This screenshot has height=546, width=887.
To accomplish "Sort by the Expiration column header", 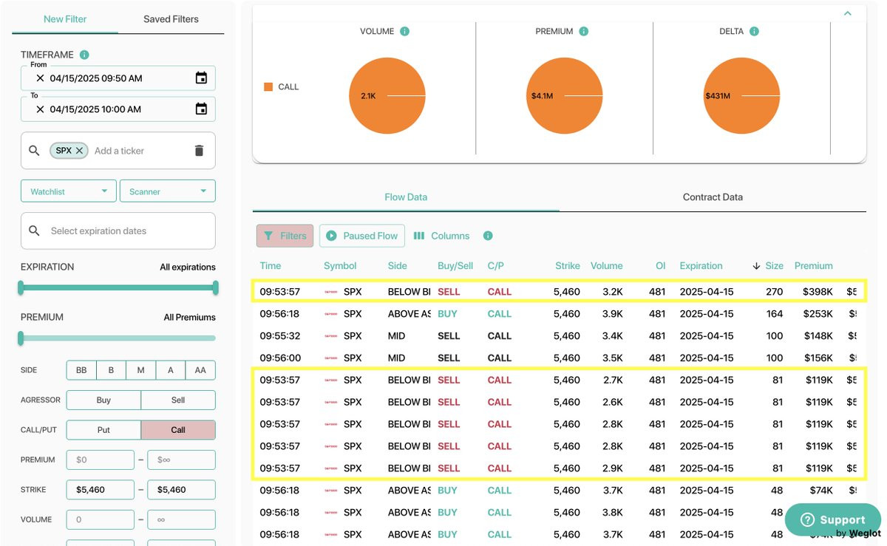I will click(701, 266).
